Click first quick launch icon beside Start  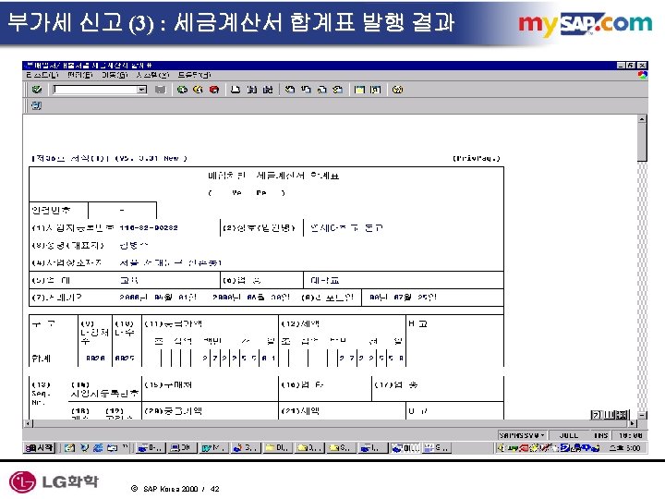69,447
